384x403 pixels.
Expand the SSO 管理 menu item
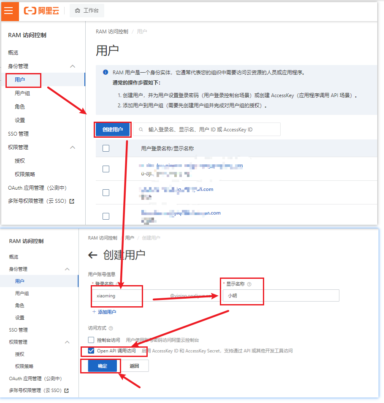[x=18, y=133]
